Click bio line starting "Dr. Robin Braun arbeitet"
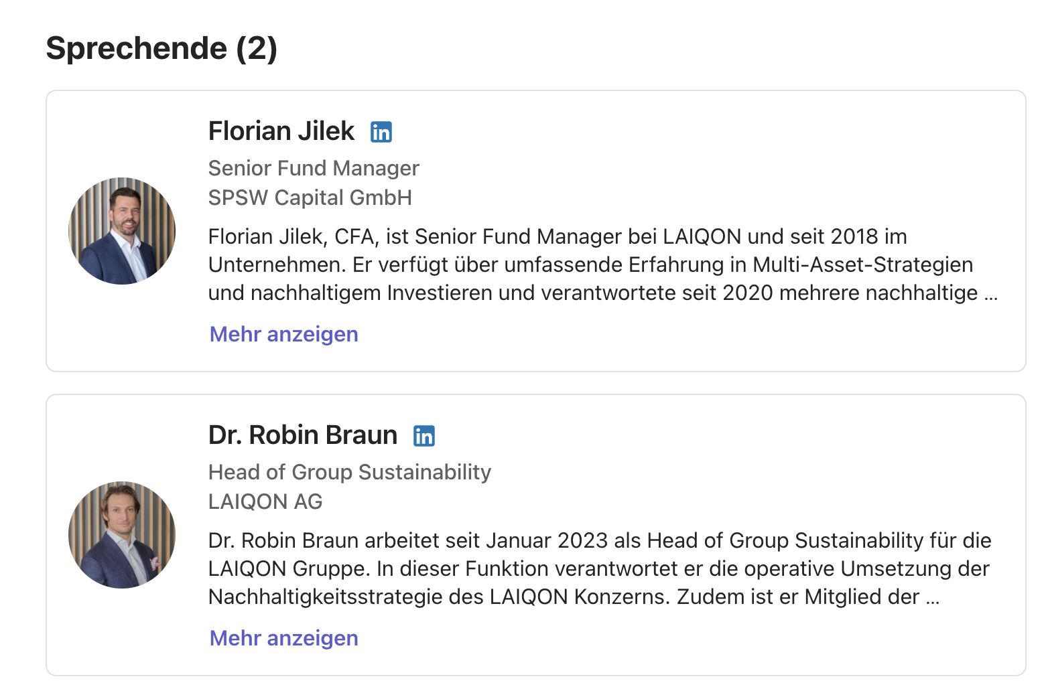 pyautogui.click(x=600, y=540)
